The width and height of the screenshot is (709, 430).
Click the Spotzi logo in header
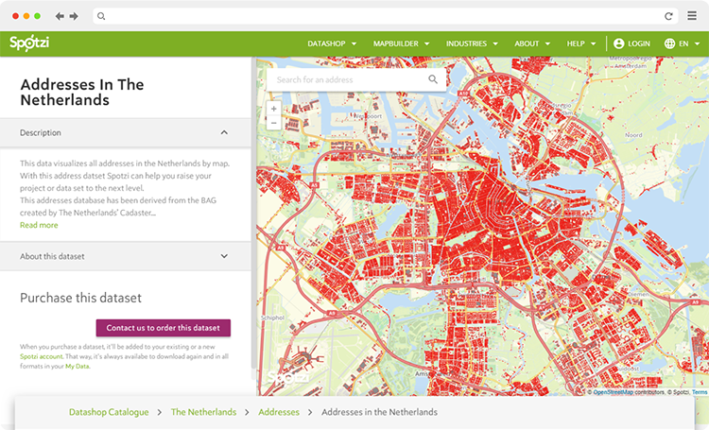click(x=29, y=43)
